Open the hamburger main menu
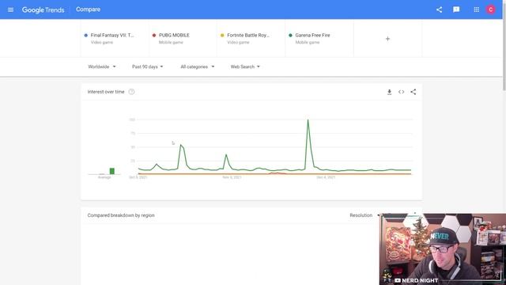 [10, 9]
